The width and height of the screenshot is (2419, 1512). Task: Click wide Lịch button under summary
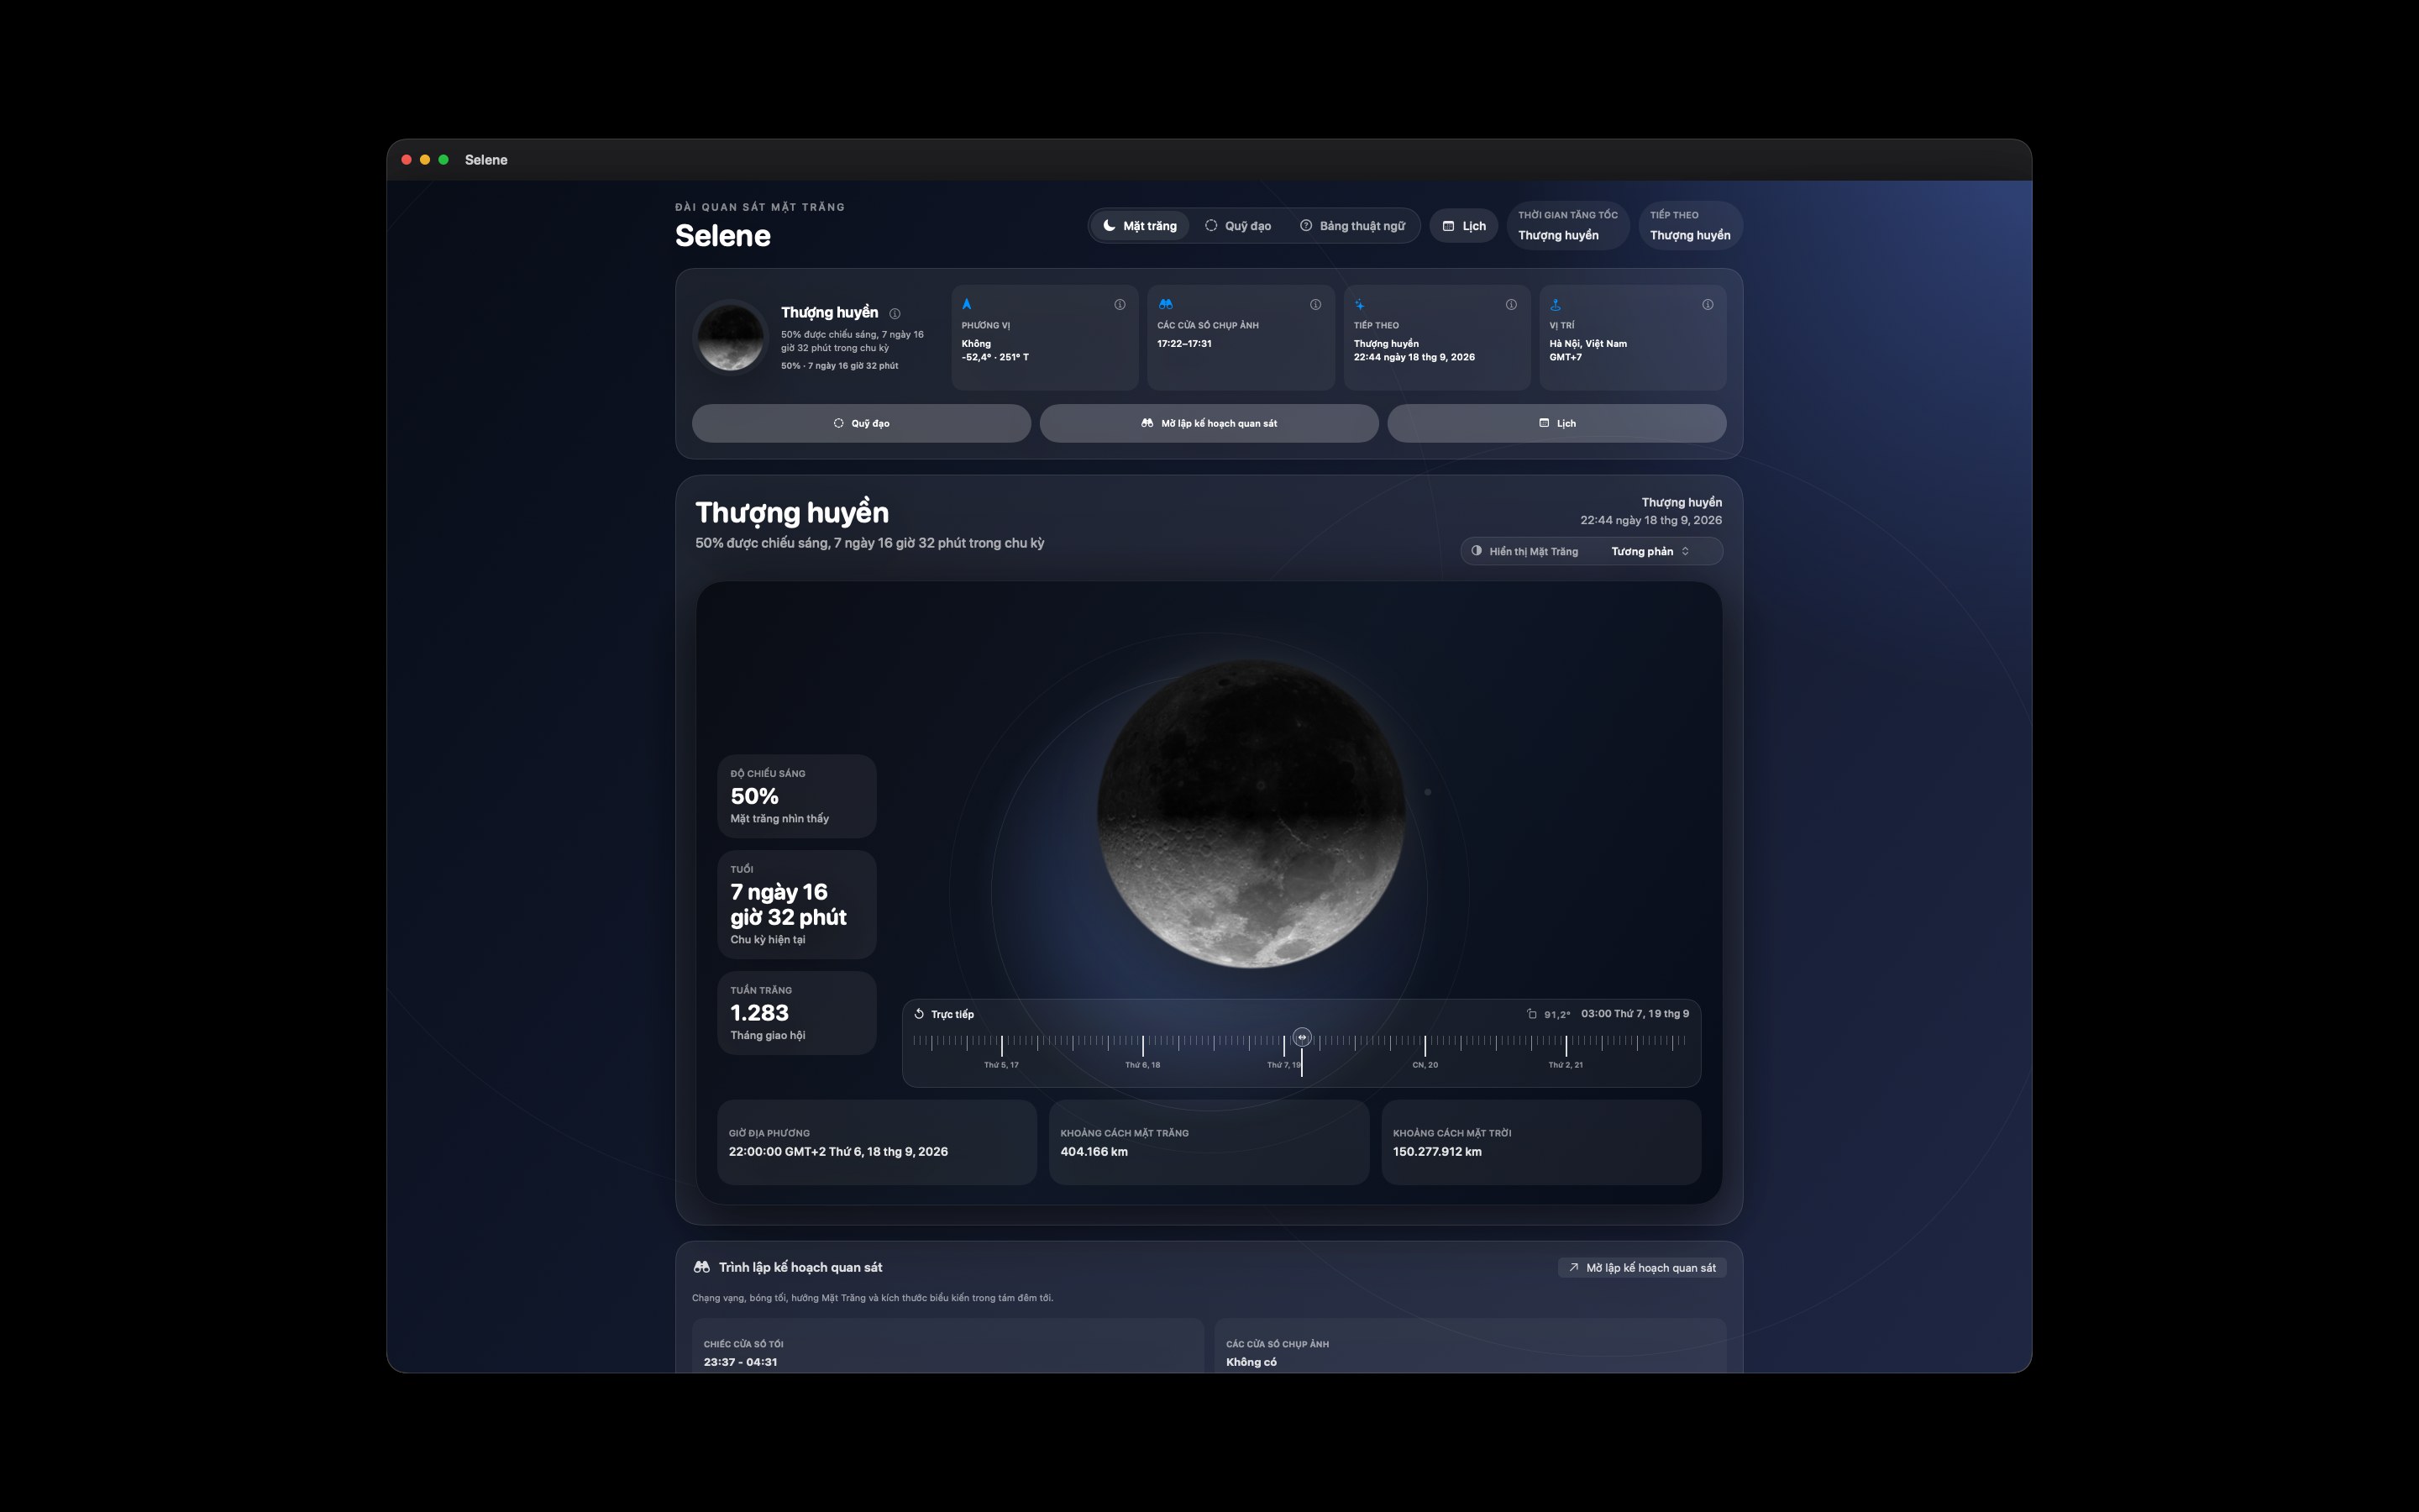1556,423
